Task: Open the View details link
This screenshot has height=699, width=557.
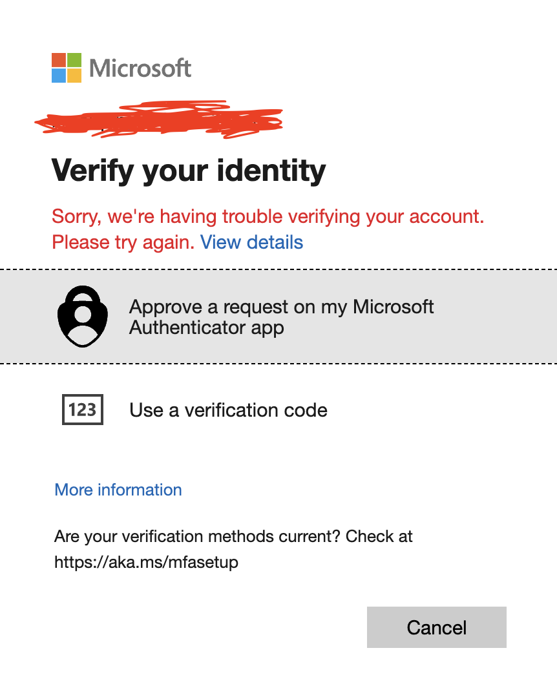Action: pos(251,242)
